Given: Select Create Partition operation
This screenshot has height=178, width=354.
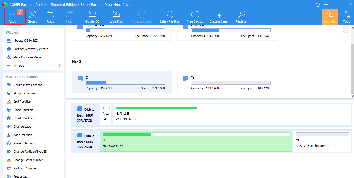Looking at the screenshot, I should pyautogui.click(x=21, y=118).
